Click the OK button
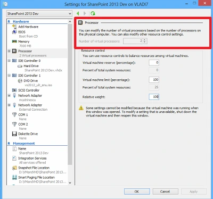 137,192
